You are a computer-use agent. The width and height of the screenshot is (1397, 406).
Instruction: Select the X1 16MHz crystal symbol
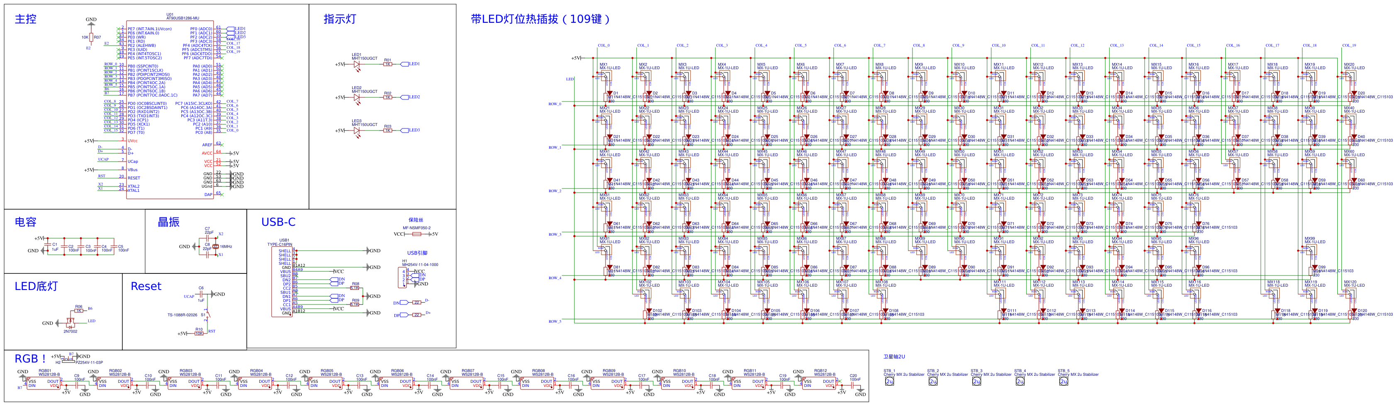coord(216,247)
